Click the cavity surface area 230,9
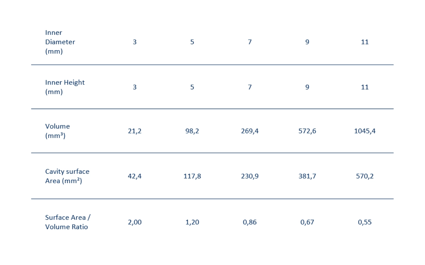 [x=250, y=176]
